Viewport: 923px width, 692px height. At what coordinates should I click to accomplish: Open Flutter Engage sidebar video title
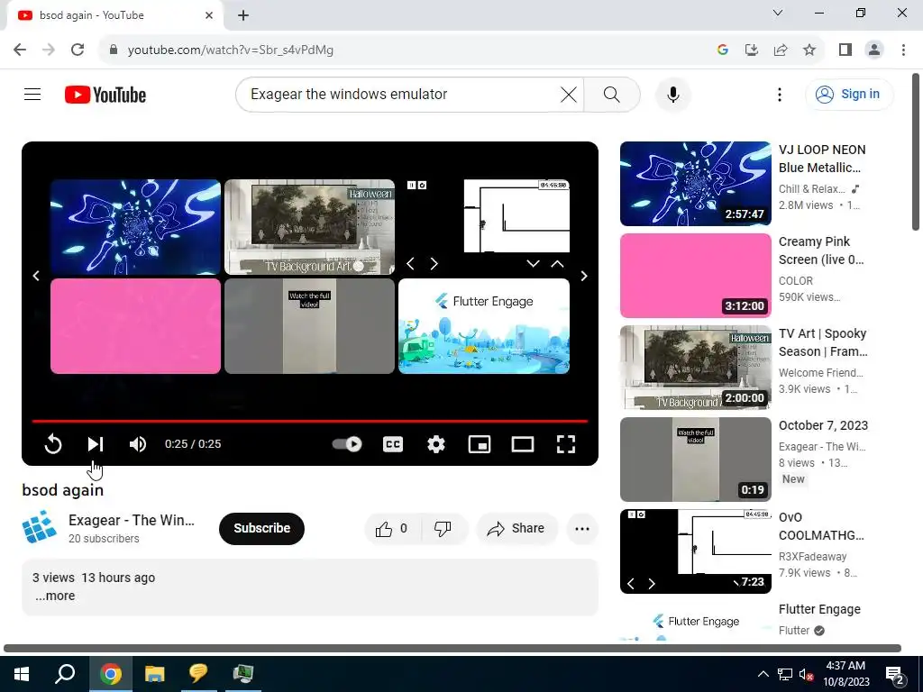point(819,609)
